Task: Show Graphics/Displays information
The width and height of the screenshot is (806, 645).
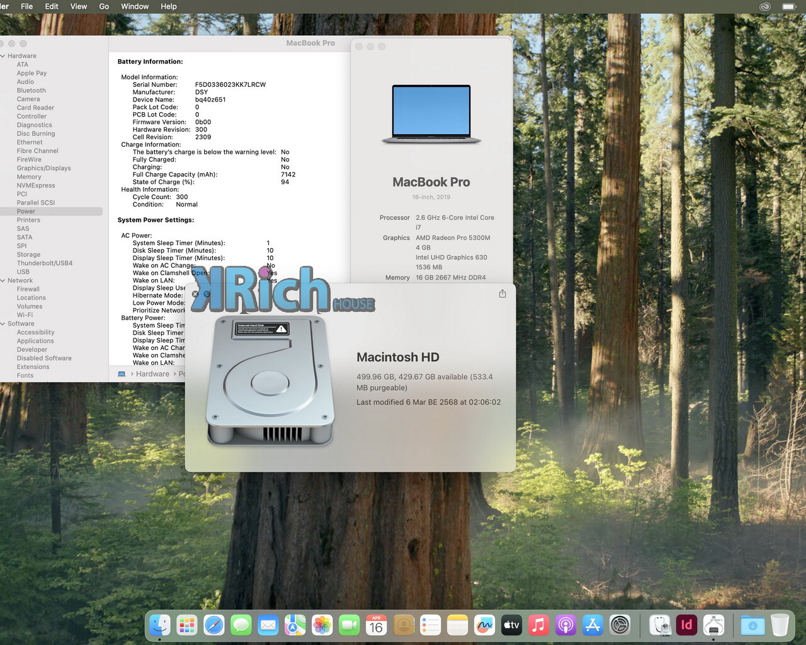Action: 44,168
